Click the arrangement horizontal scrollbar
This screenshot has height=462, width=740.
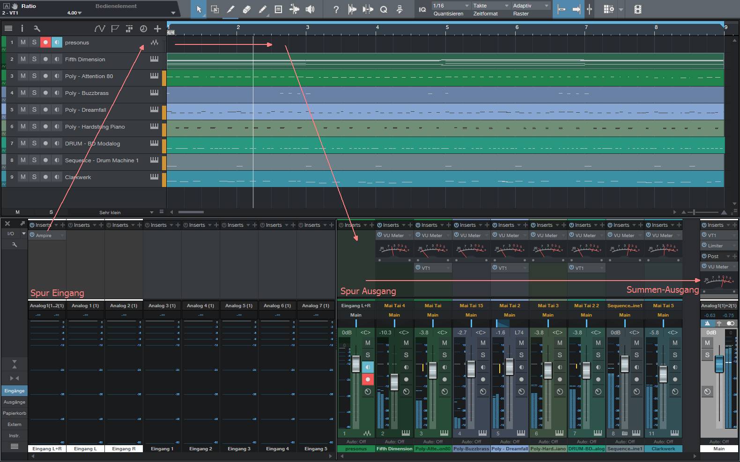click(x=191, y=212)
